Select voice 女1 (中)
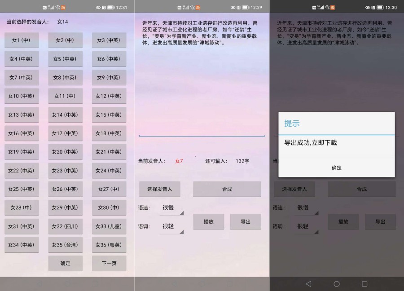The width and height of the screenshot is (404, 291). point(22,40)
